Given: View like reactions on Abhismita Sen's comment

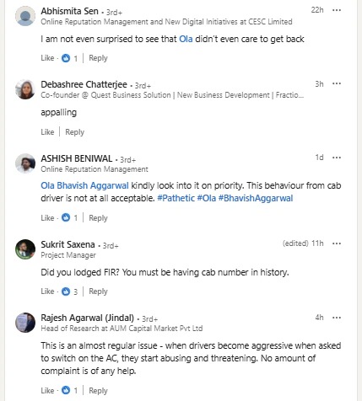Looking at the screenshot, I should [69, 58].
